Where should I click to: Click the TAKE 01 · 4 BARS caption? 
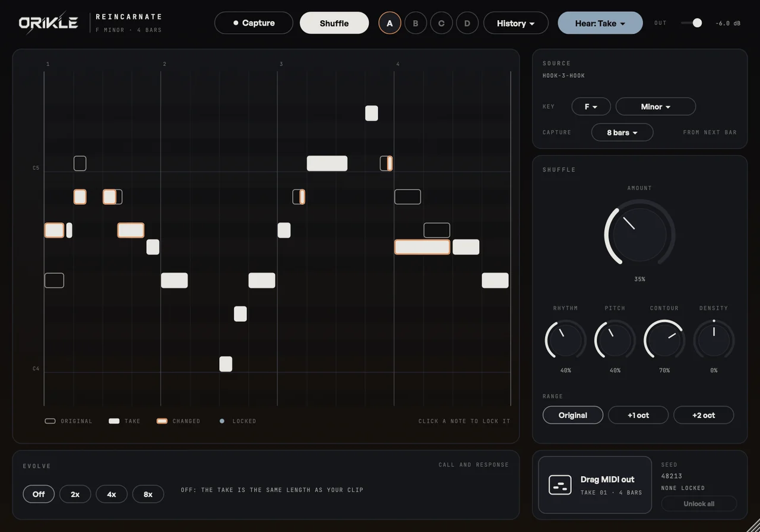612,493
